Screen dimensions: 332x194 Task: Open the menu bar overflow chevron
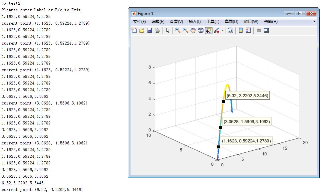[313, 21]
